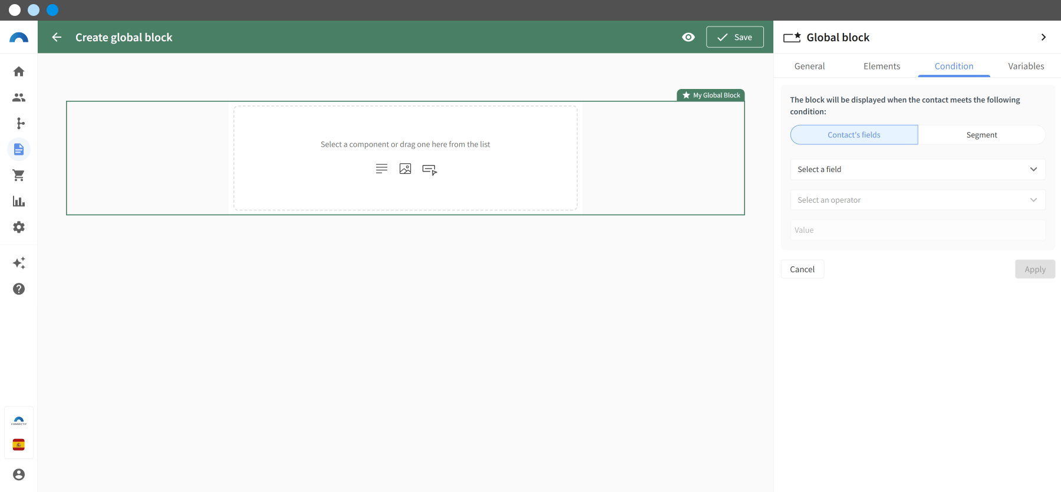1061x492 pixels.
Task: Open the Analytics bar chart icon
Action: click(19, 201)
